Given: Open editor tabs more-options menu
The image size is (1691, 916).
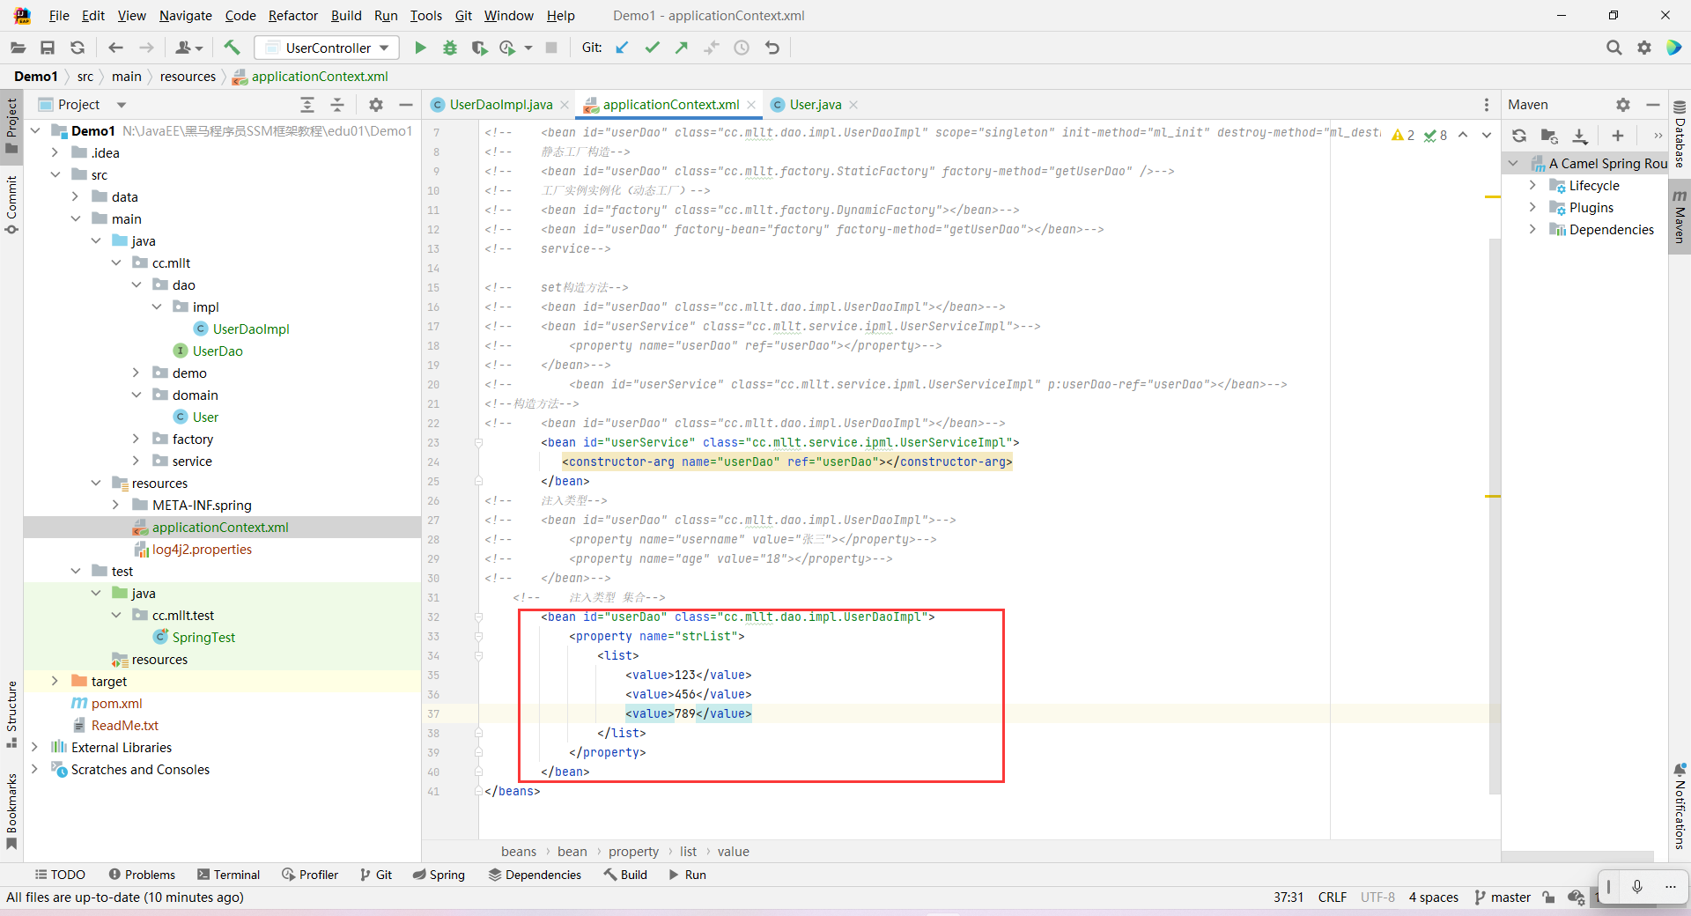Looking at the screenshot, I should point(1487,105).
